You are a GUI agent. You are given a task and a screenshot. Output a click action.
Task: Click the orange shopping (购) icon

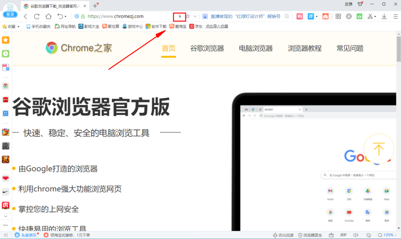point(300,16)
